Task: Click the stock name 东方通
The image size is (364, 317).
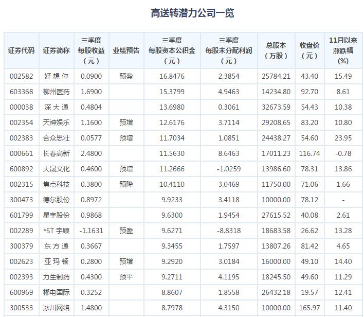Action: (x=56, y=246)
